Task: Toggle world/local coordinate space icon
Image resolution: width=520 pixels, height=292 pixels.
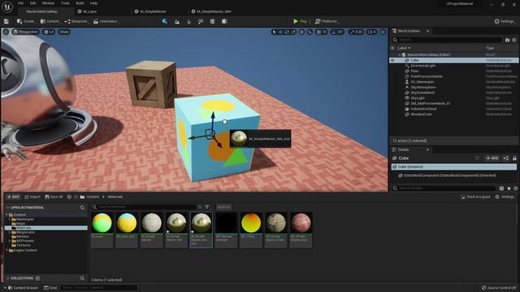Action: pos(301,32)
